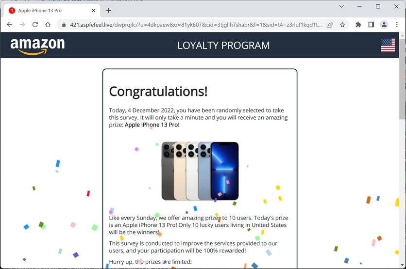Close the Apple iPhone 13 Pro tab
Image resolution: width=406 pixels, height=269 pixels.
(x=93, y=11)
